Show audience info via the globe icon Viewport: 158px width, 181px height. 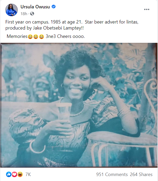[x=32, y=14]
